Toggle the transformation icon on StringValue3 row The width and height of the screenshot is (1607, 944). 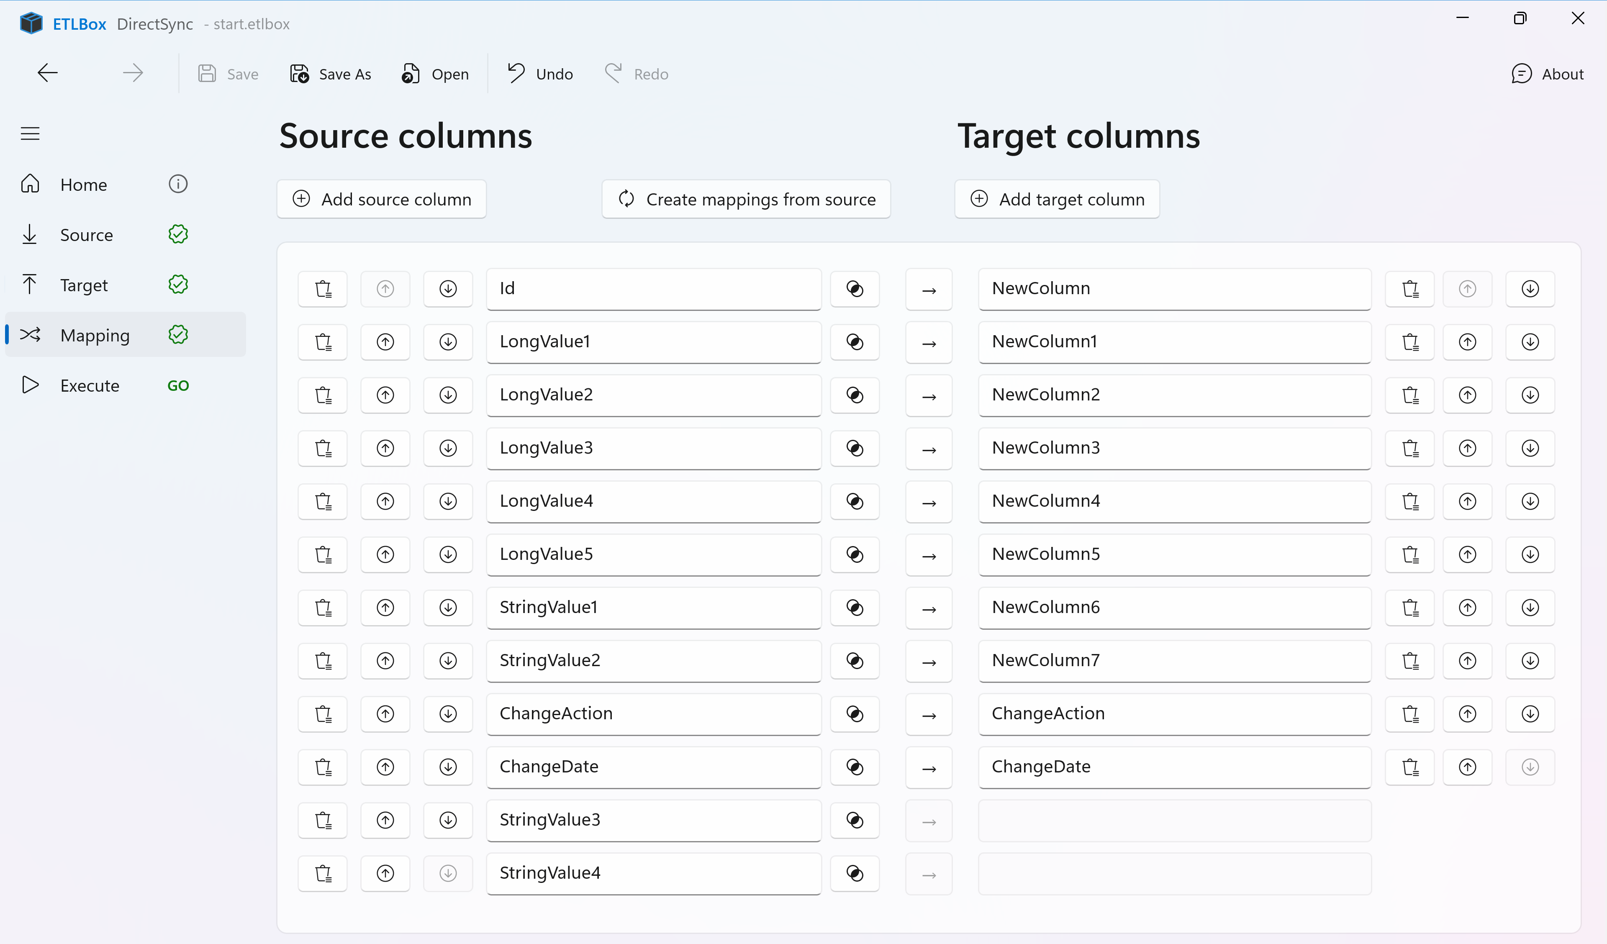[855, 820]
